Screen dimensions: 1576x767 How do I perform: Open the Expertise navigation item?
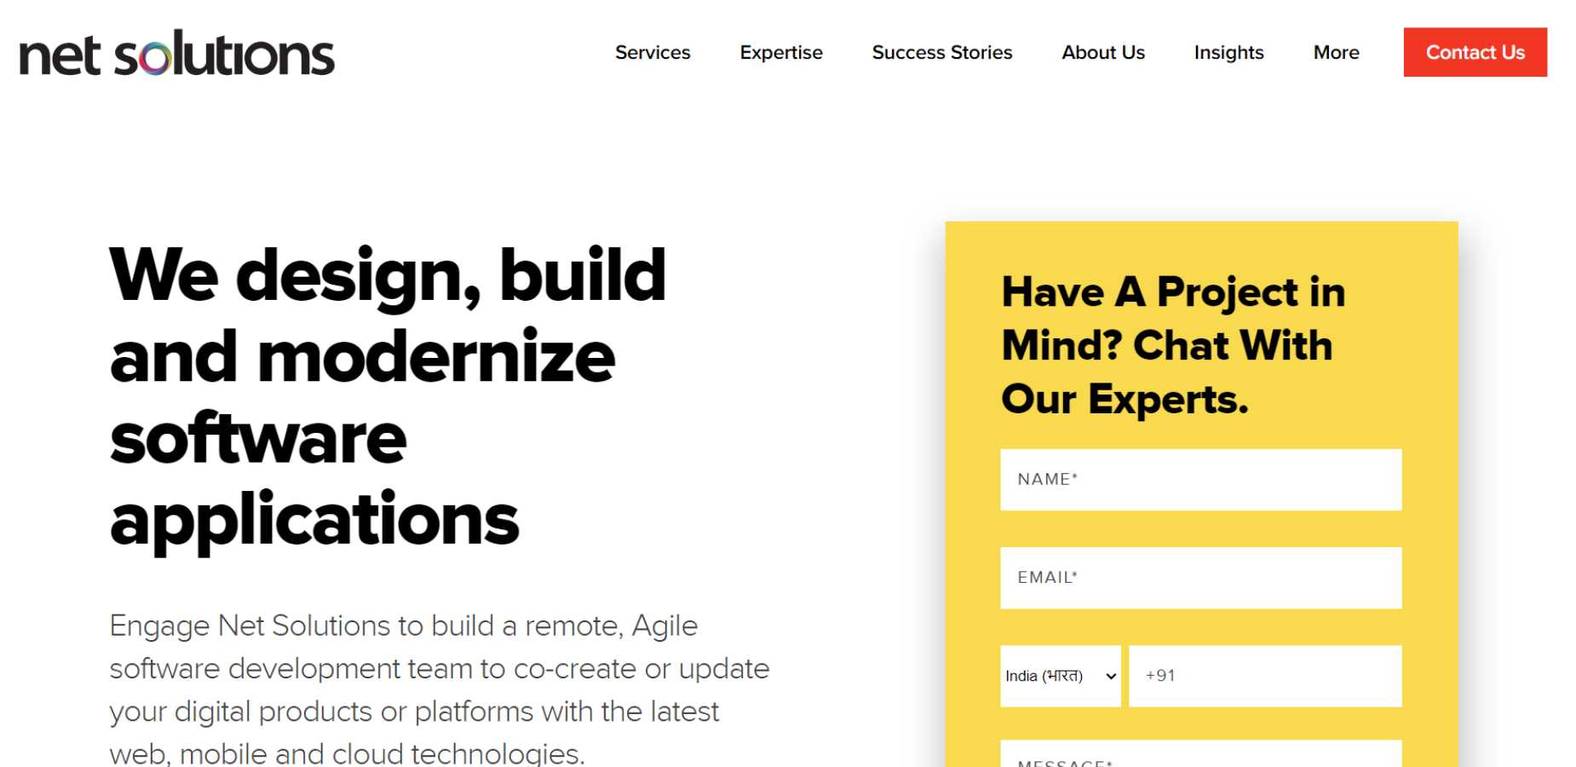pyautogui.click(x=780, y=53)
